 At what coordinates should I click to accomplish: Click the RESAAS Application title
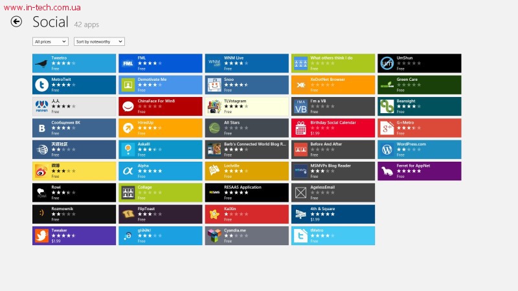click(x=242, y=187)
